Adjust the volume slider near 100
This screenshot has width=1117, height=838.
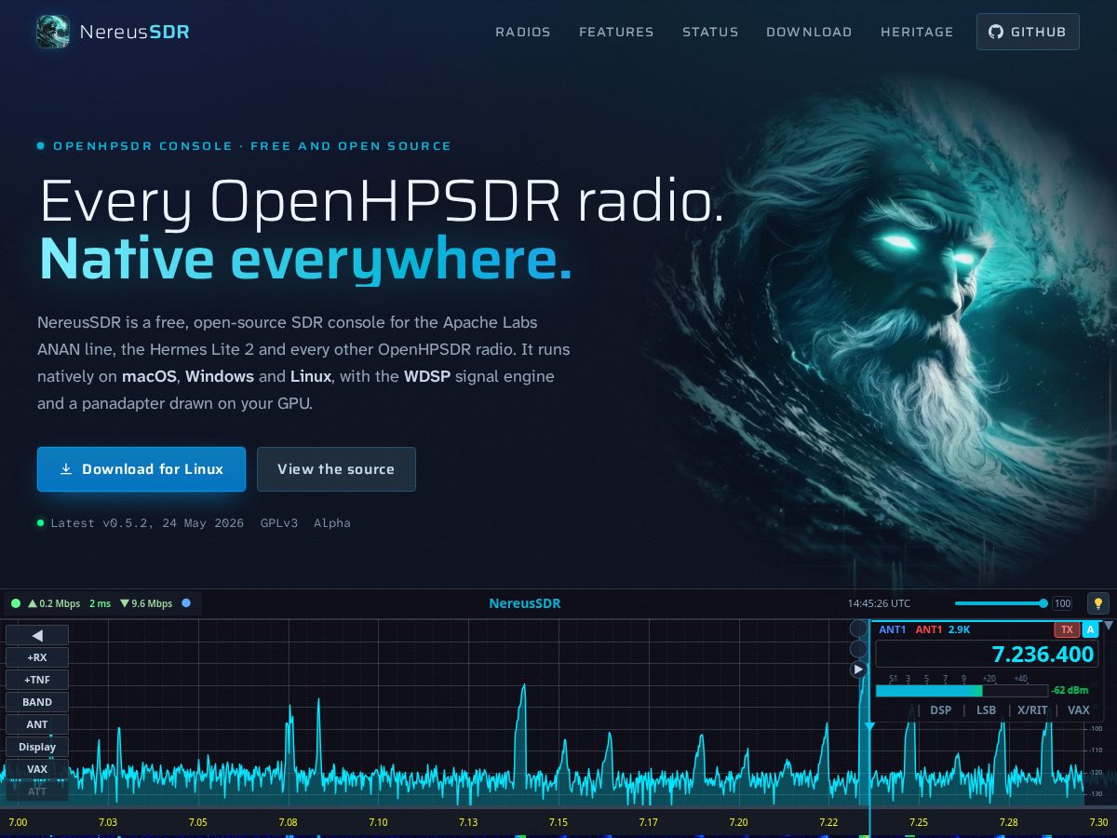click(1002, 603)
